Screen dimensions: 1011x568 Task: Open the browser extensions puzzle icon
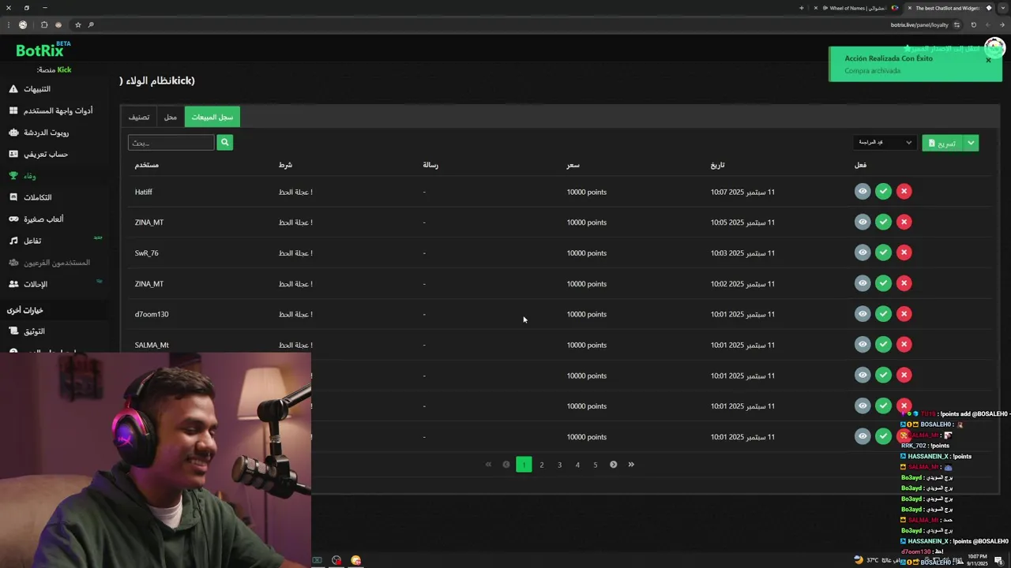[x=43, y=24]
